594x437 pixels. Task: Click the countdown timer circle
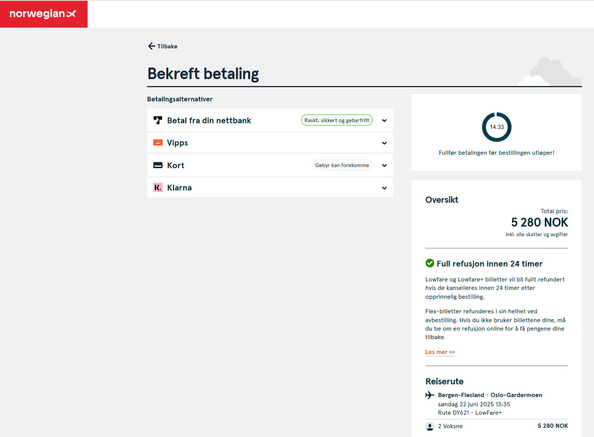click(496, 127)
